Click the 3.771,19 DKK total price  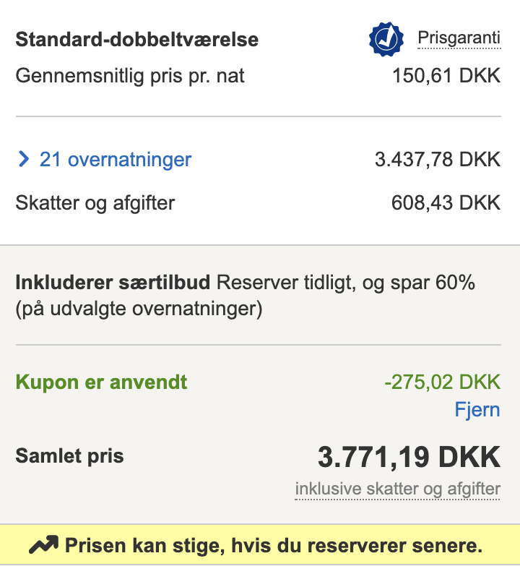point(409,457)
